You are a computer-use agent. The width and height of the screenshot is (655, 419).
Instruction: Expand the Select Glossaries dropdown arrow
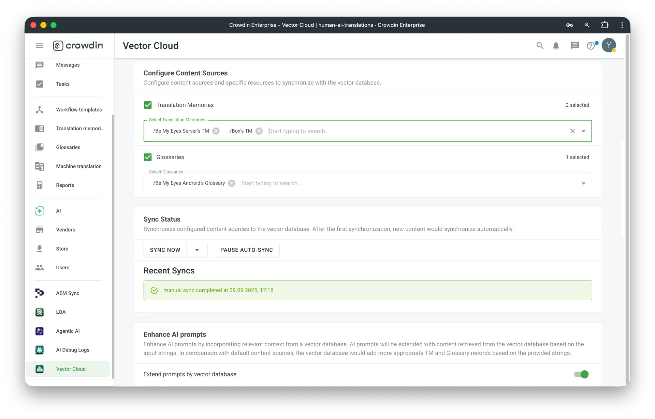click(583, 183)
